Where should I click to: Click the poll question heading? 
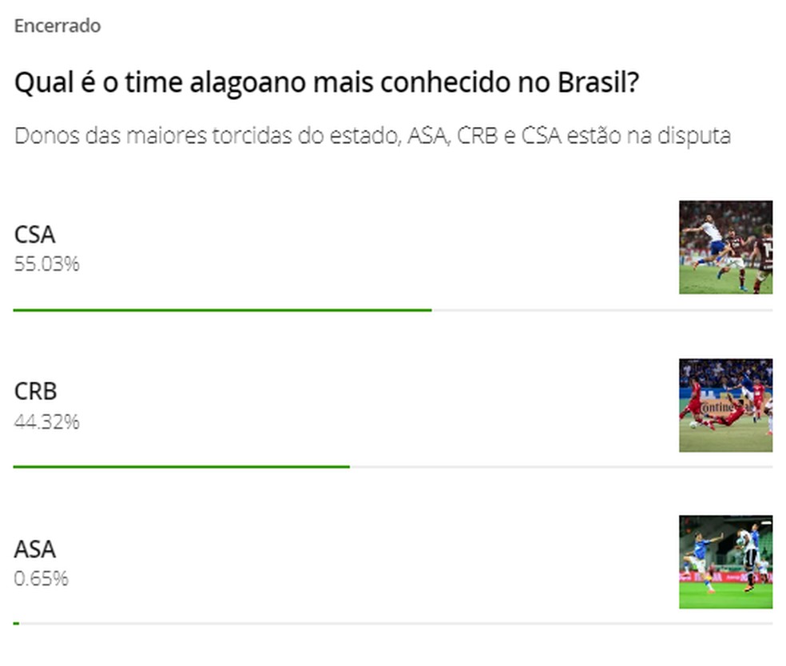[326, 82]
